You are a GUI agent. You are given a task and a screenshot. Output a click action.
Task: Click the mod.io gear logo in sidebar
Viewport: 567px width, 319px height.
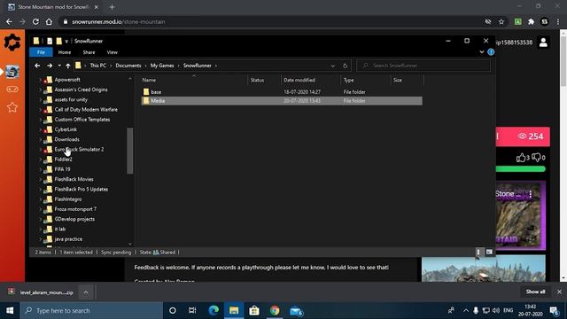tap(12, 43)
